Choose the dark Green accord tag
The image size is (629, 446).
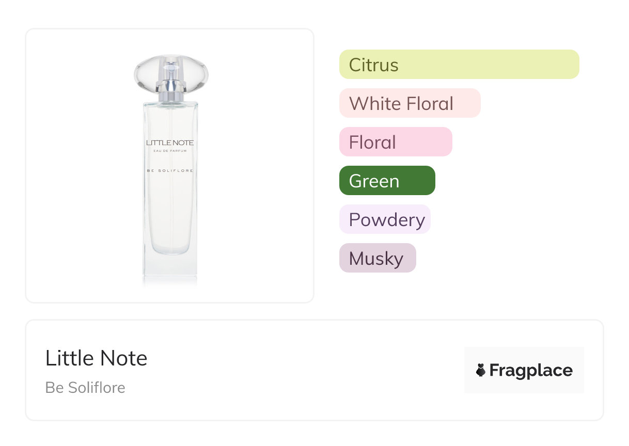click(x=387, y=181)
